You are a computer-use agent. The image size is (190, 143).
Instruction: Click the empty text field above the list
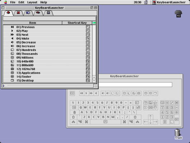pyautogui.click(x=49, y=19)
